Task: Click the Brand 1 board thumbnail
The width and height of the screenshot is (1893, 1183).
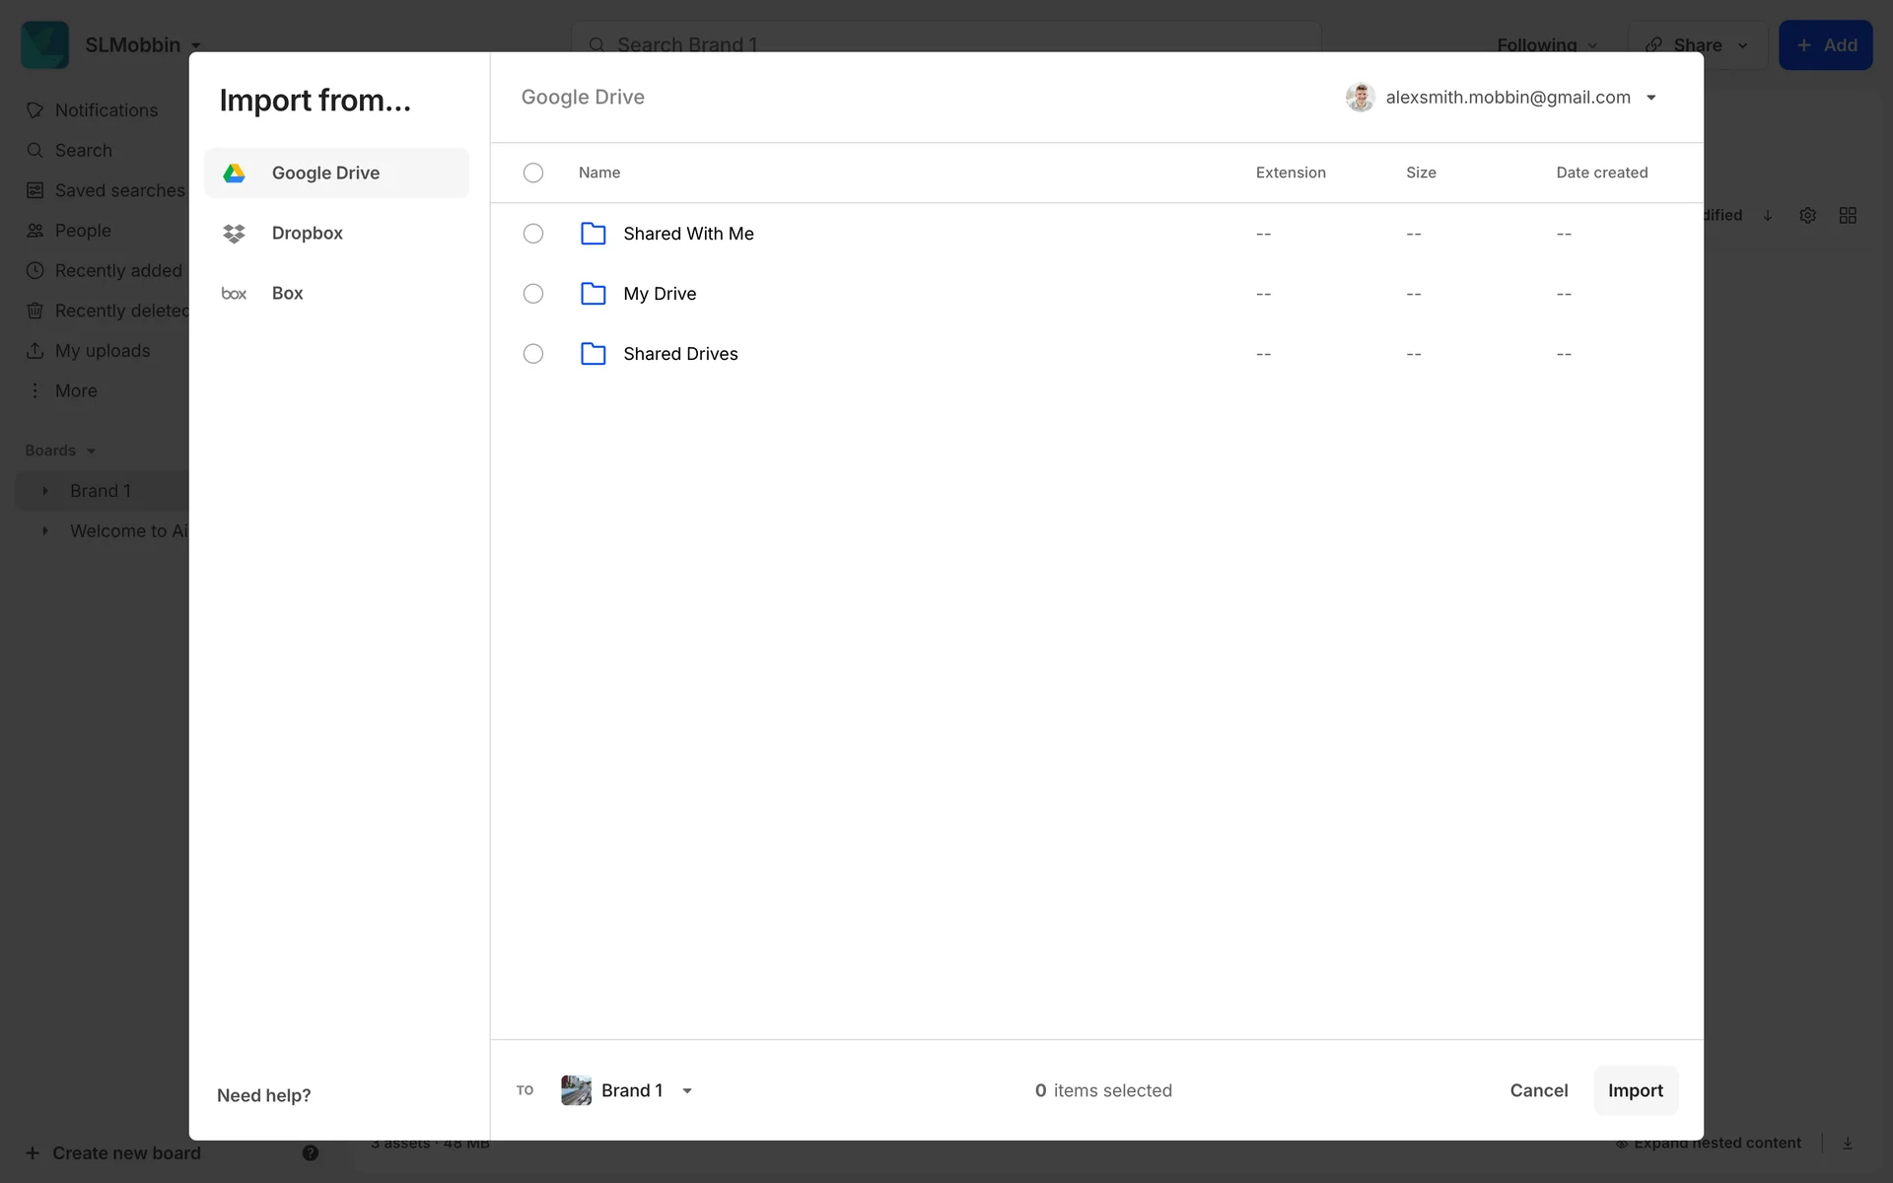Action: point(576,1090)
